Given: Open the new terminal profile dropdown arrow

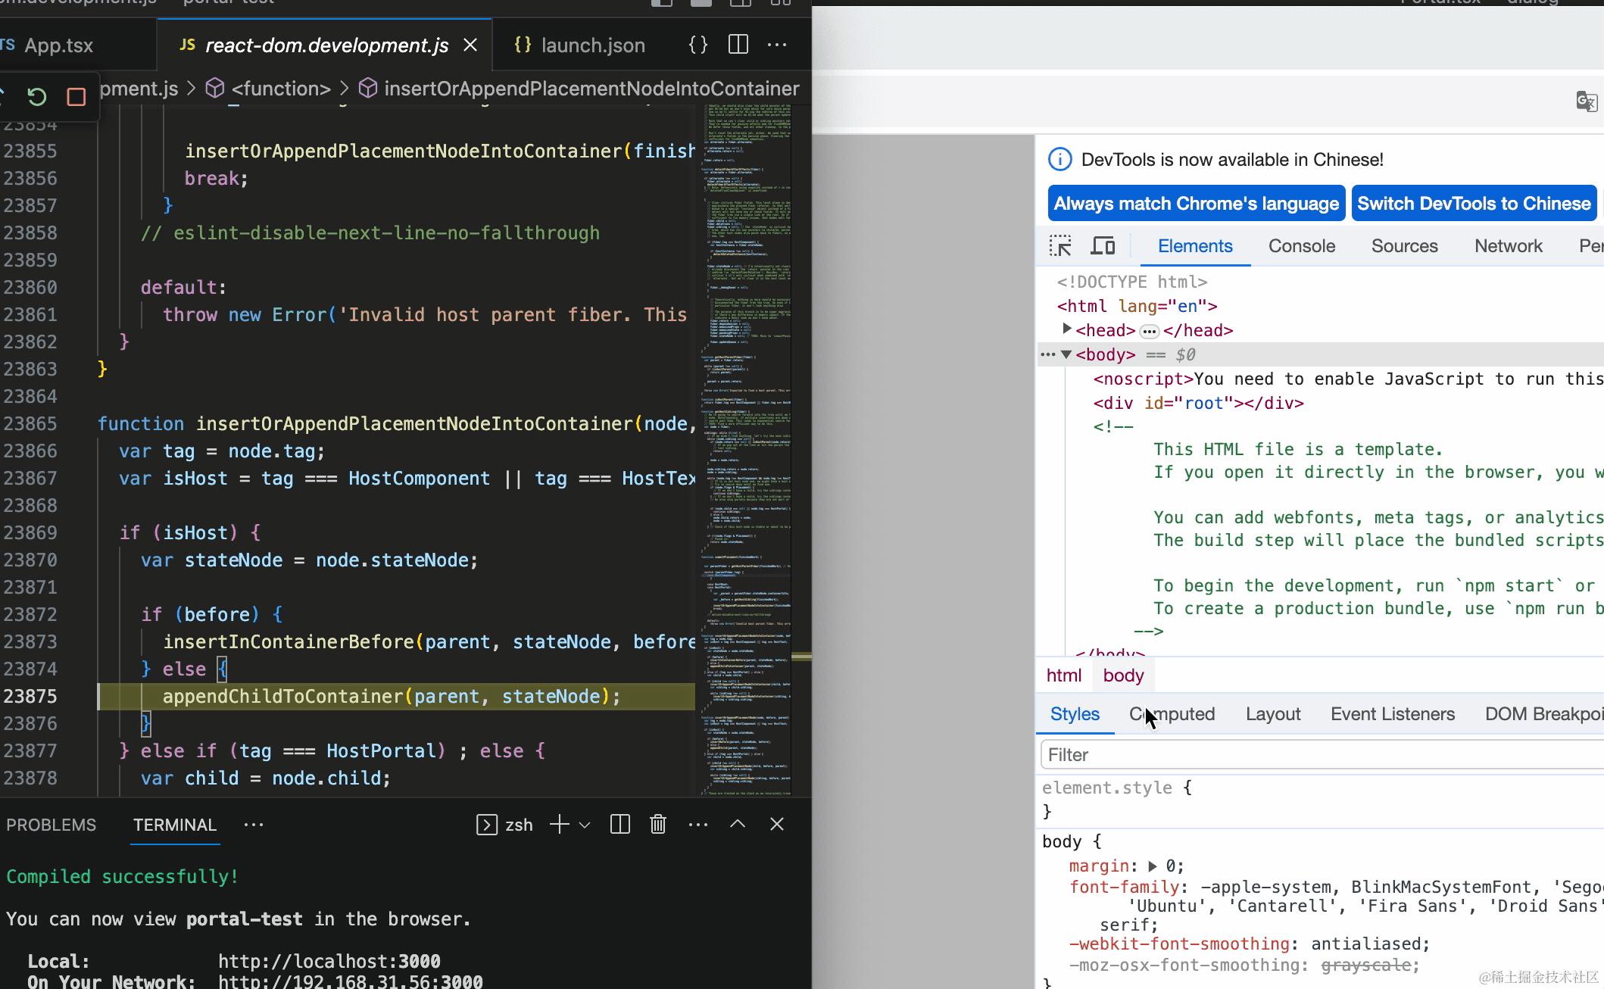Looking at the screenshot, I should pyautogui.click(x=585, y=825).
